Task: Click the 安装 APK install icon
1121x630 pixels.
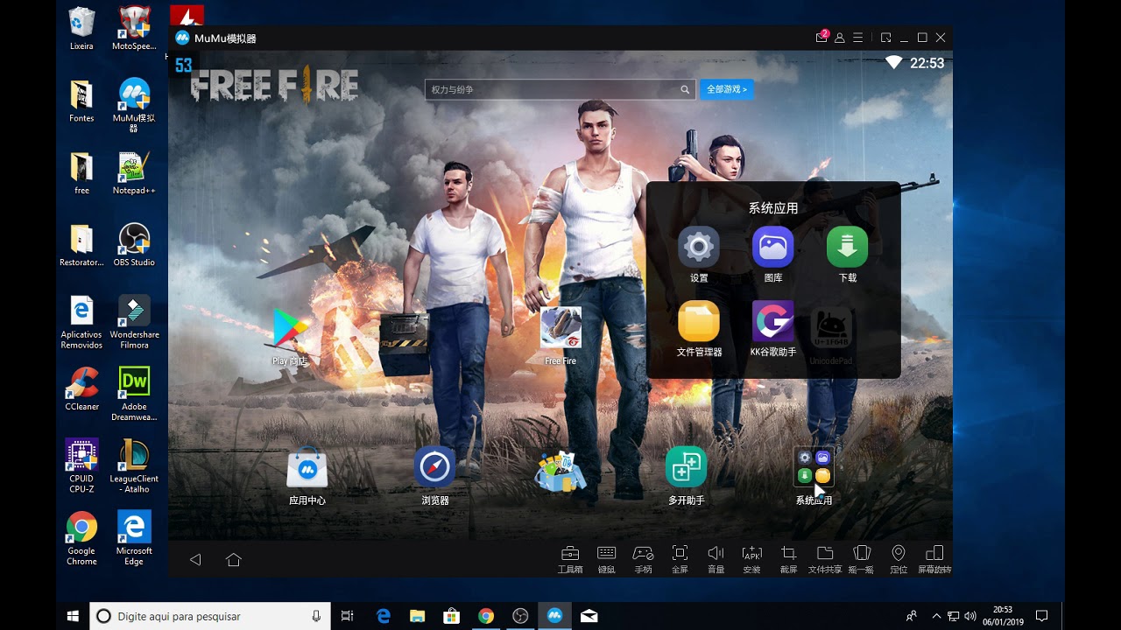Action: (x=751, y=558)
